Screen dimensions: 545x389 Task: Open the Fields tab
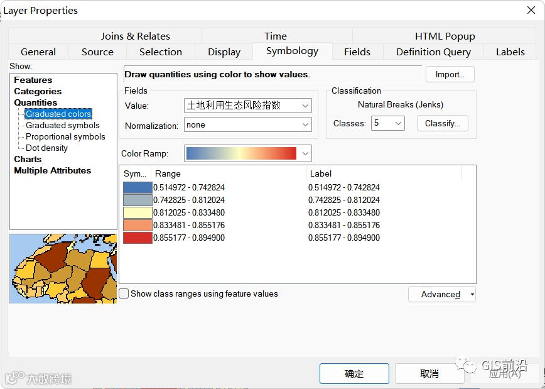357,52
